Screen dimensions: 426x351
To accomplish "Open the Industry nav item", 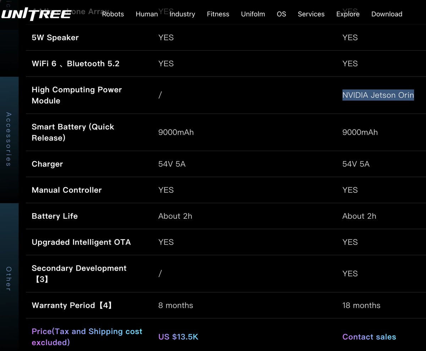I will (x=182, y=14).
